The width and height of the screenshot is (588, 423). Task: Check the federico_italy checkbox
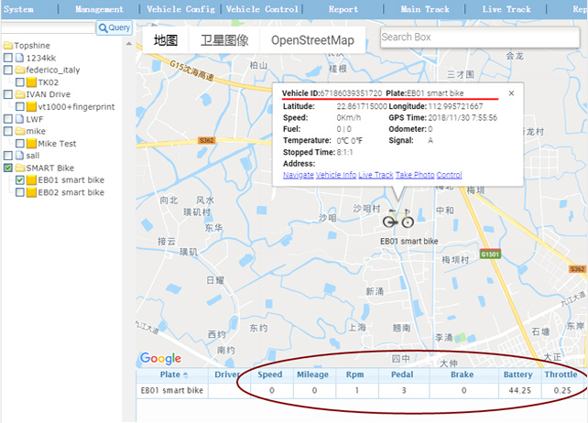point(8,70)
